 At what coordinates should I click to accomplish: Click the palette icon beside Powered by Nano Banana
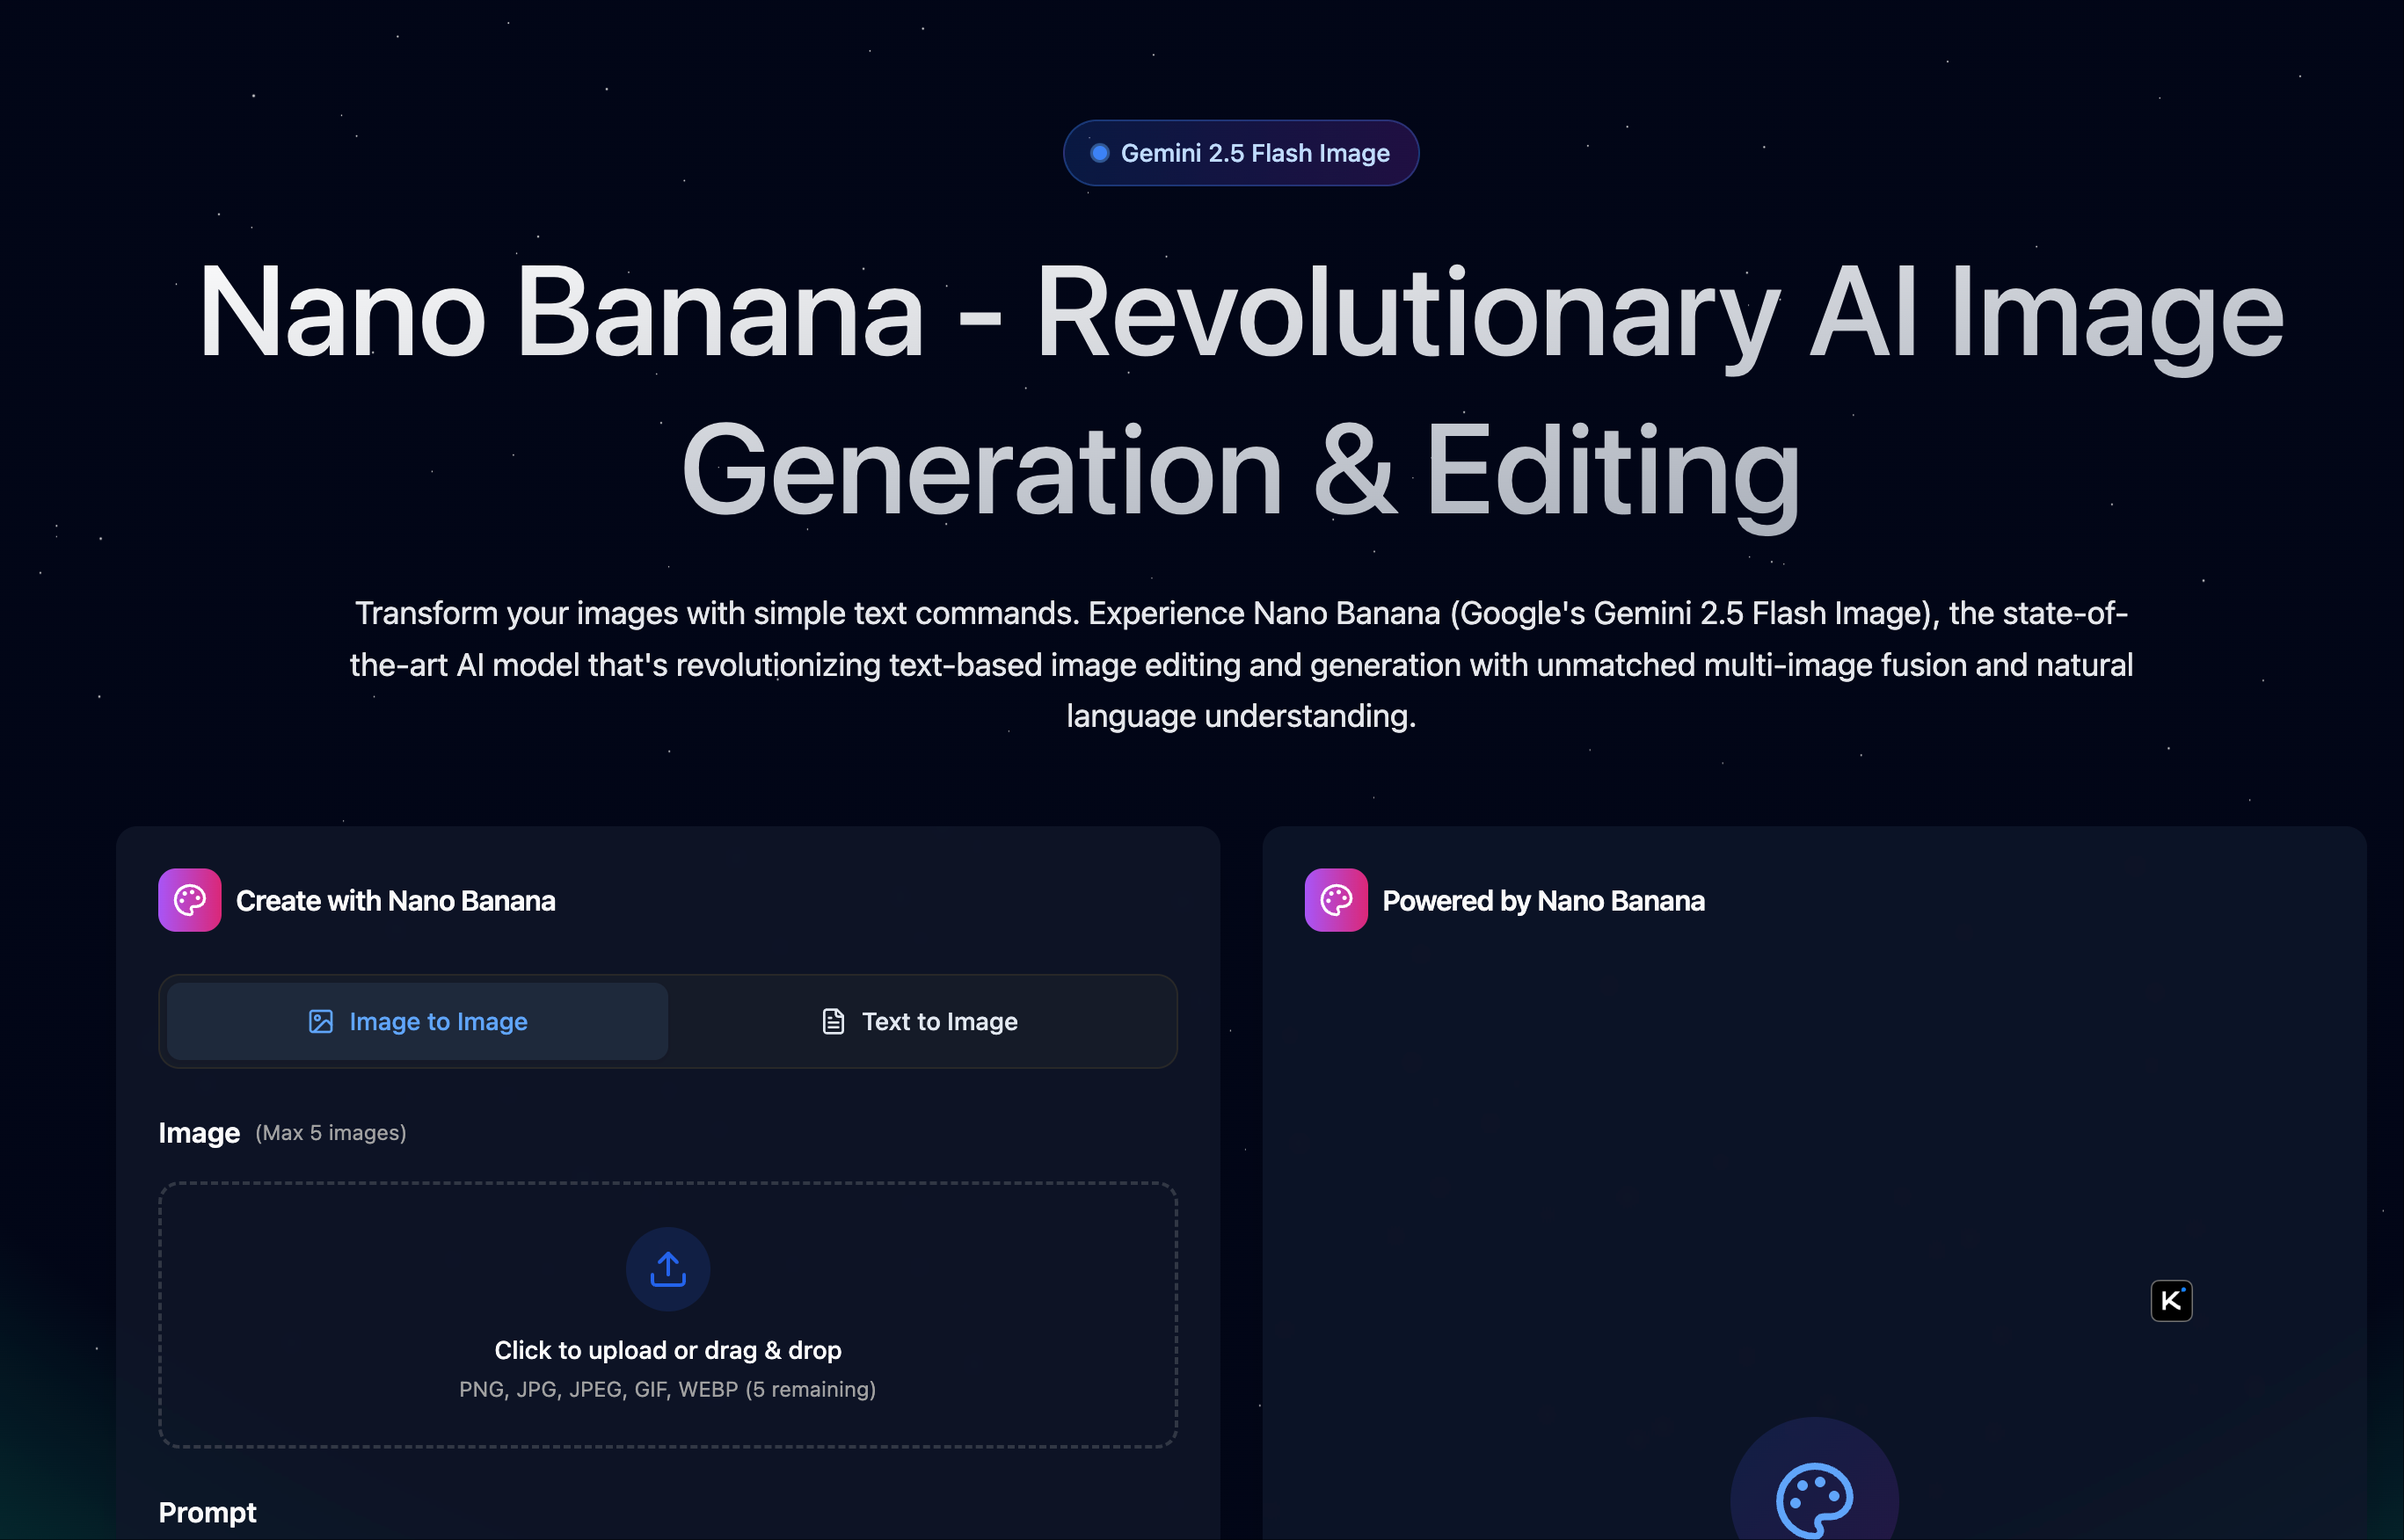click(1335, 899)
